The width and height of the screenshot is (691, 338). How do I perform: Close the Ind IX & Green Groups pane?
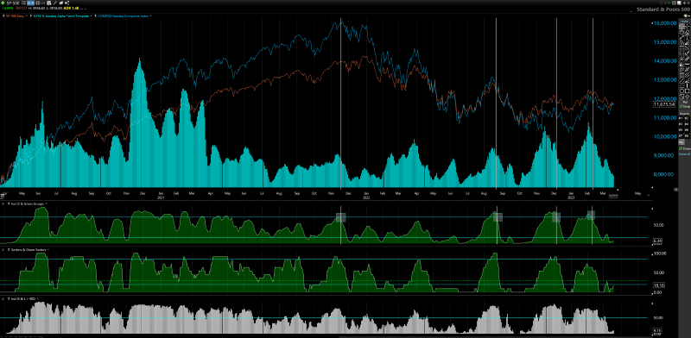click(x=3, y=203)
